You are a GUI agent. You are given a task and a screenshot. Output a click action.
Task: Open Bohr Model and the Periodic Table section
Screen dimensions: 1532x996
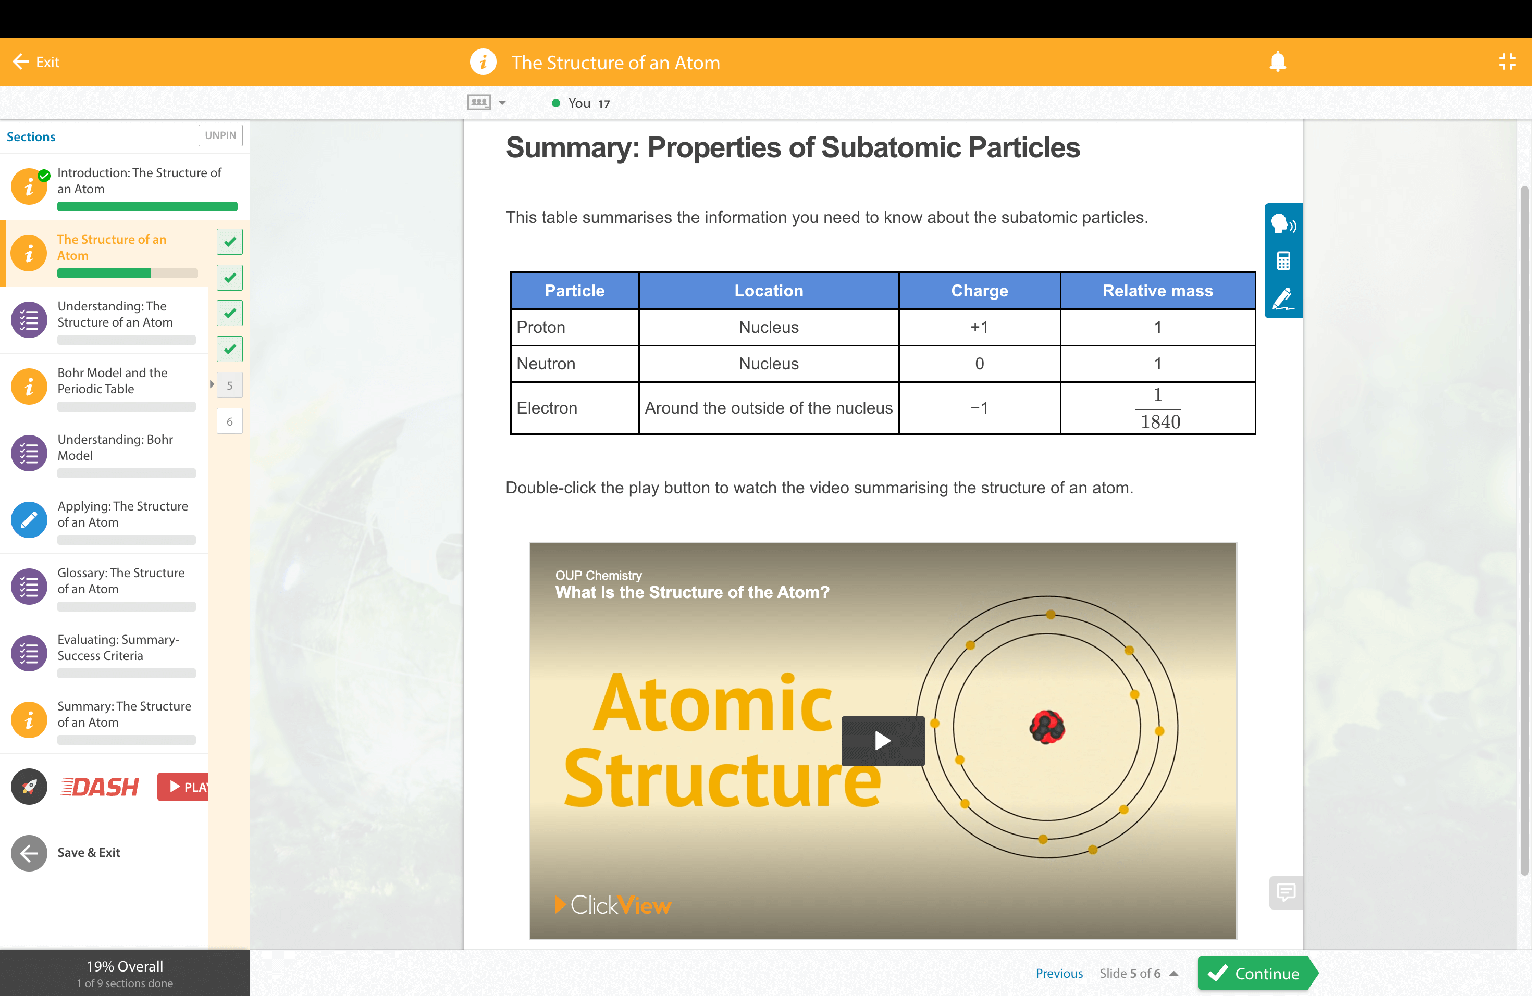pyautogui.click(x=112, y=381)
